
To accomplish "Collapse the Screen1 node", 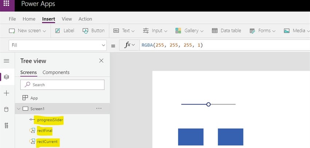I will pos(19,109).
